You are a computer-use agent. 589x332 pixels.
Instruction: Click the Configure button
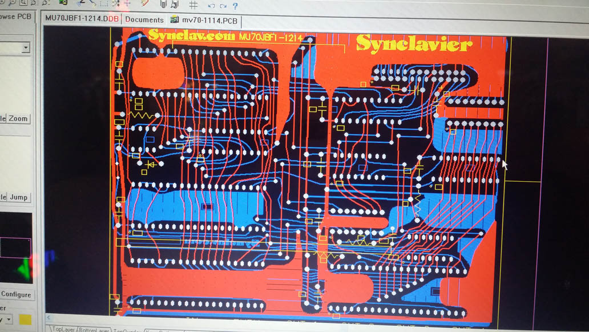point(17,294)
